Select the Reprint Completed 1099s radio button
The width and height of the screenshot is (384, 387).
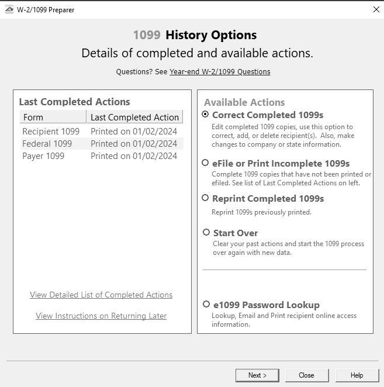click(205, 198)
